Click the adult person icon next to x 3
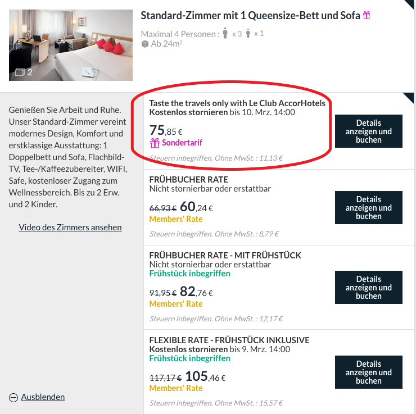The image size is (416, 414). [x=225, y=34]
